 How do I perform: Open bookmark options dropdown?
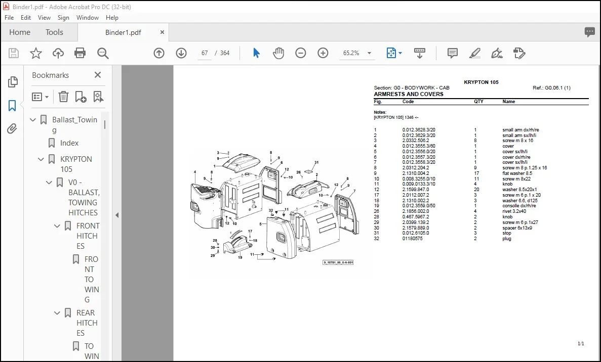pos(40,97)
